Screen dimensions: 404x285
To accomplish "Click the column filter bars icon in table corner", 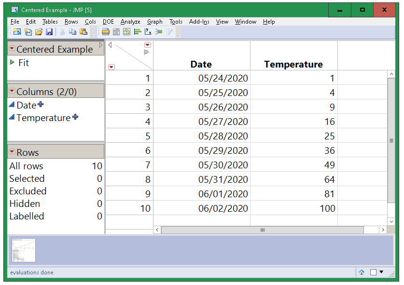I will click(147, 53).
